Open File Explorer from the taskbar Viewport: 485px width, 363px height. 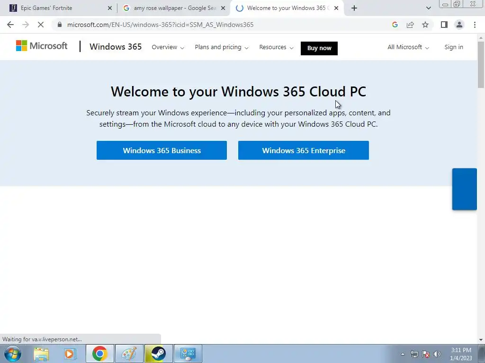[x=41, y=354]
